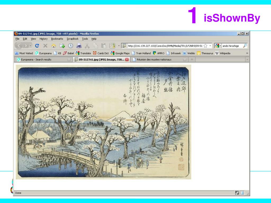271x203 pixels.
Task: Click the Hiroshige woodblock print image
Action: coord(103,122)
